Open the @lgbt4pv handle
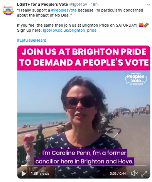152x182 pixels. (x=78, y=5)
